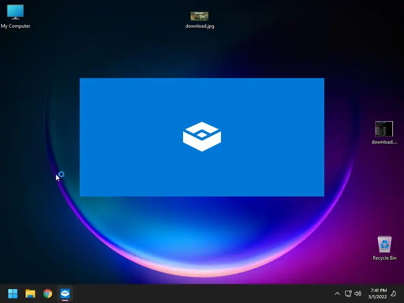Select the My Computer desktop icon
404x303 pixels.
pos(15,17)
